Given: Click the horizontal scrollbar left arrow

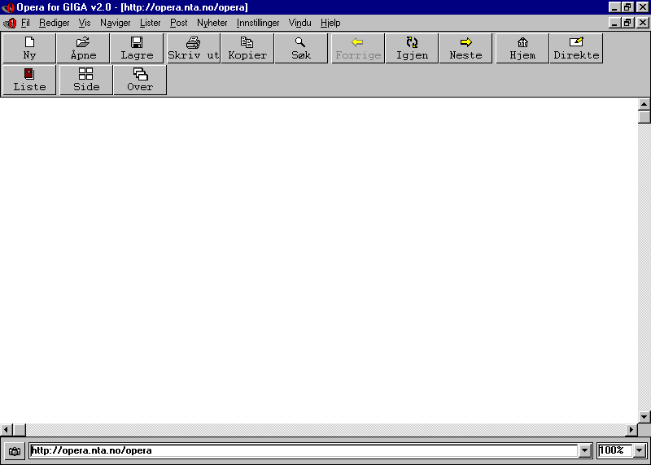Looking at the screenshot, I should (7, 430).
